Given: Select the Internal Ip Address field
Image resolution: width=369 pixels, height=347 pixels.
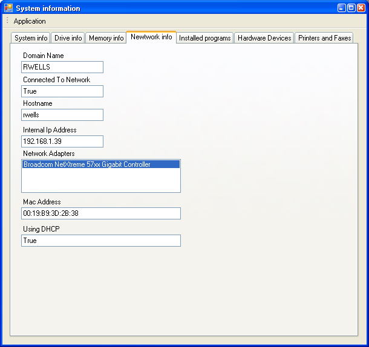Looking at the screenshot, I should coord(62,141).
